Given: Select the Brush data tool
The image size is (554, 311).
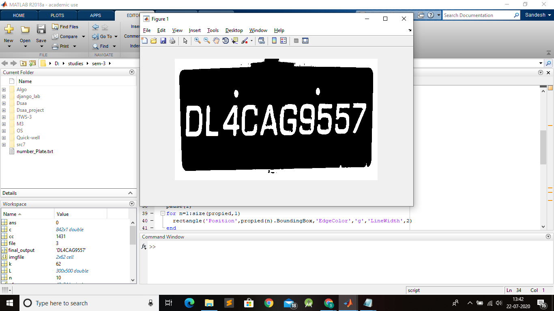Looking at the screenshot, I should point(245,40).
